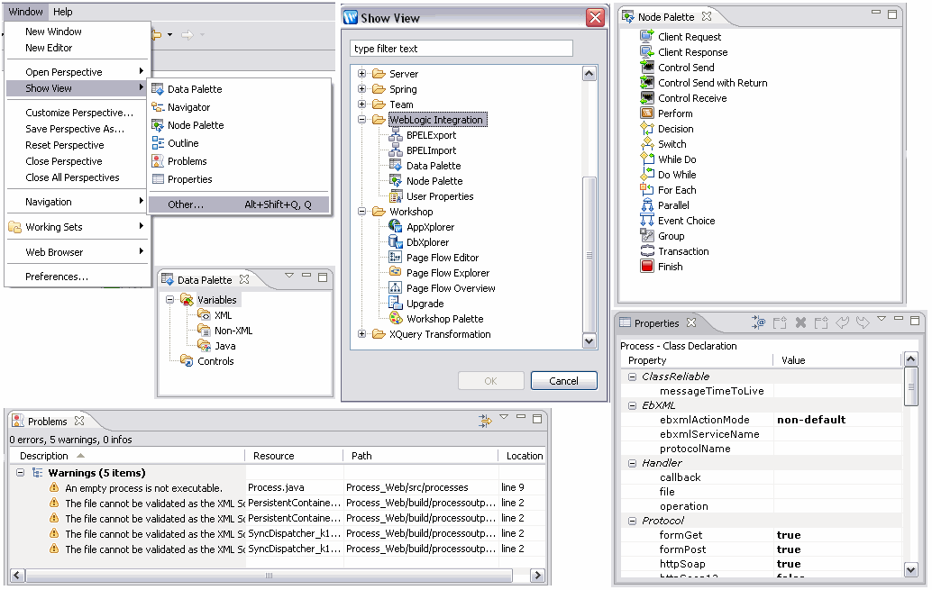Choose the Group node icon
Screen dimensions: 932x590
coord(646,236)
